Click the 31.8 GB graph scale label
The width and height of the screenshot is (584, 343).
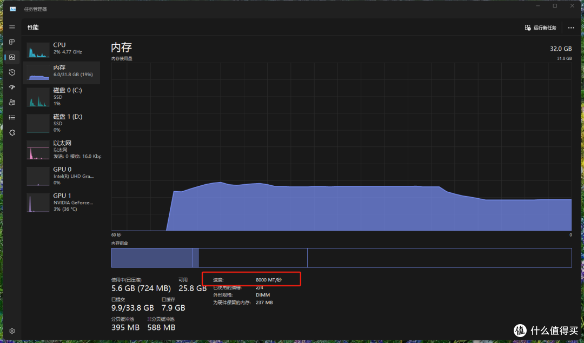[564, 58]
